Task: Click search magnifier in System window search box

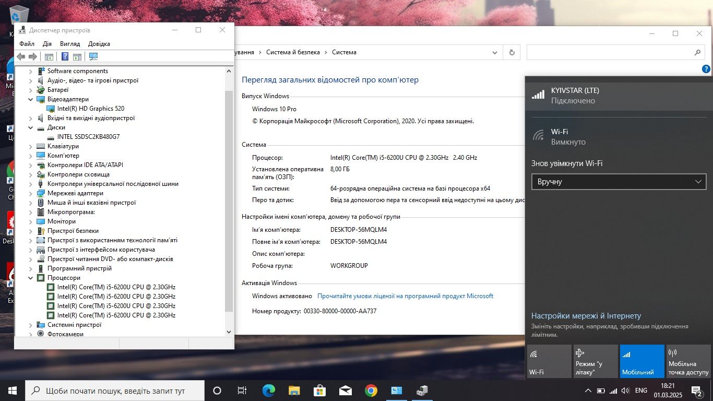Action: [697, 52]
